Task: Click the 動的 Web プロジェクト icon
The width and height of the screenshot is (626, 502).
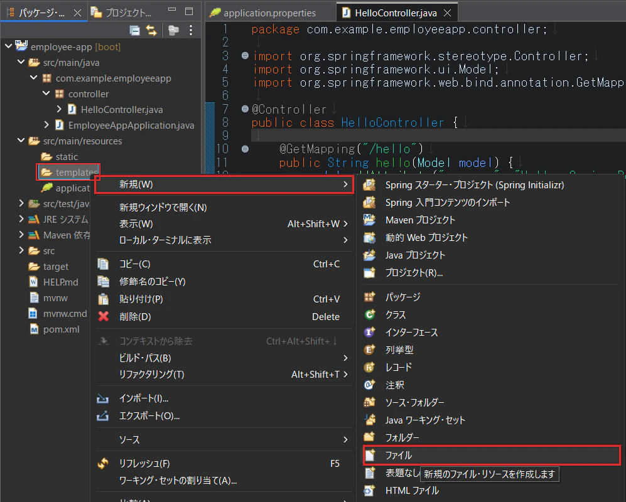Action: (369, 237)
